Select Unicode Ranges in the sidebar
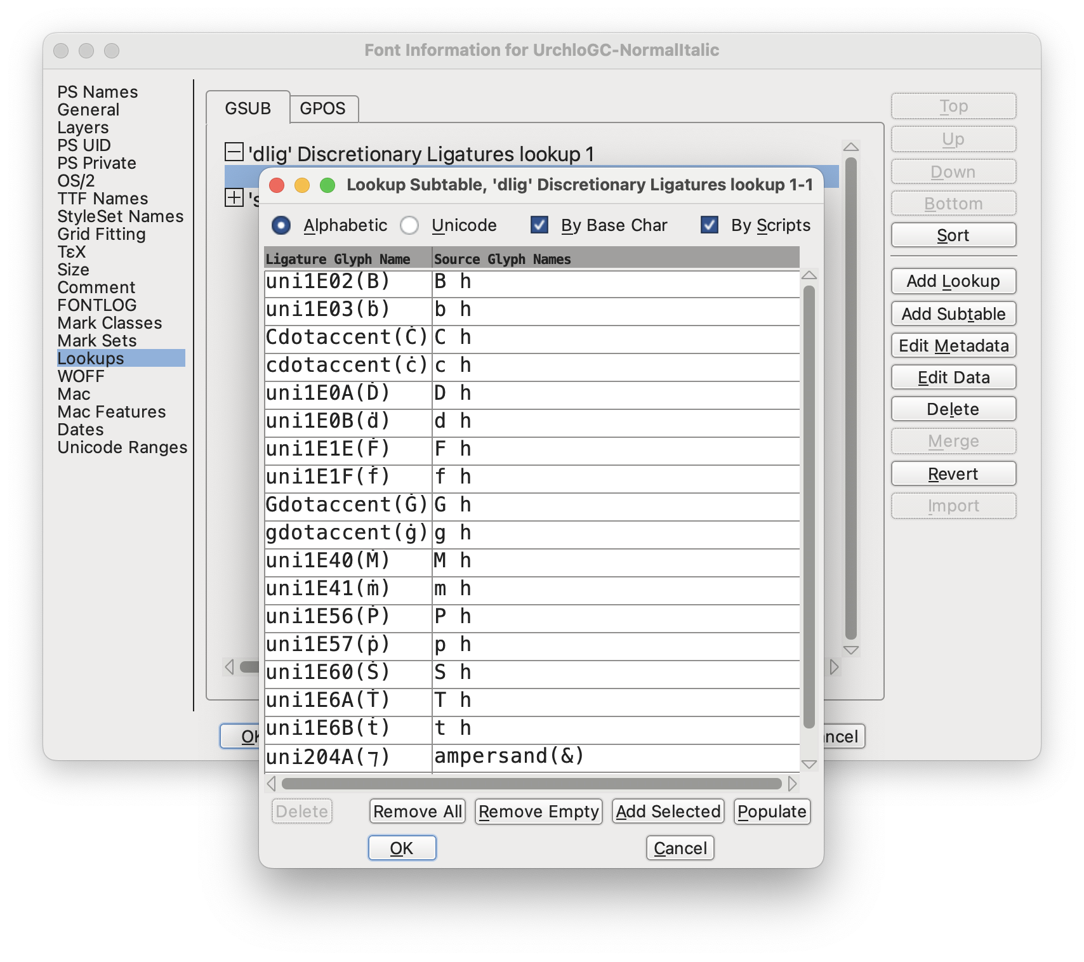This screenshot has width=1084, height=962. 122,447
